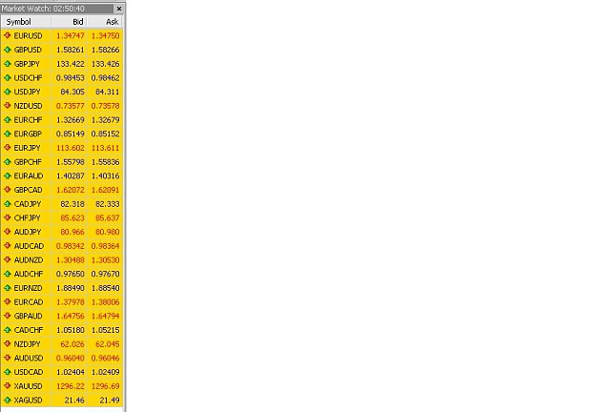Click the green arrow icon next to AUDCHF
Viewport: 596px width, 412px height.
[8, 274]
